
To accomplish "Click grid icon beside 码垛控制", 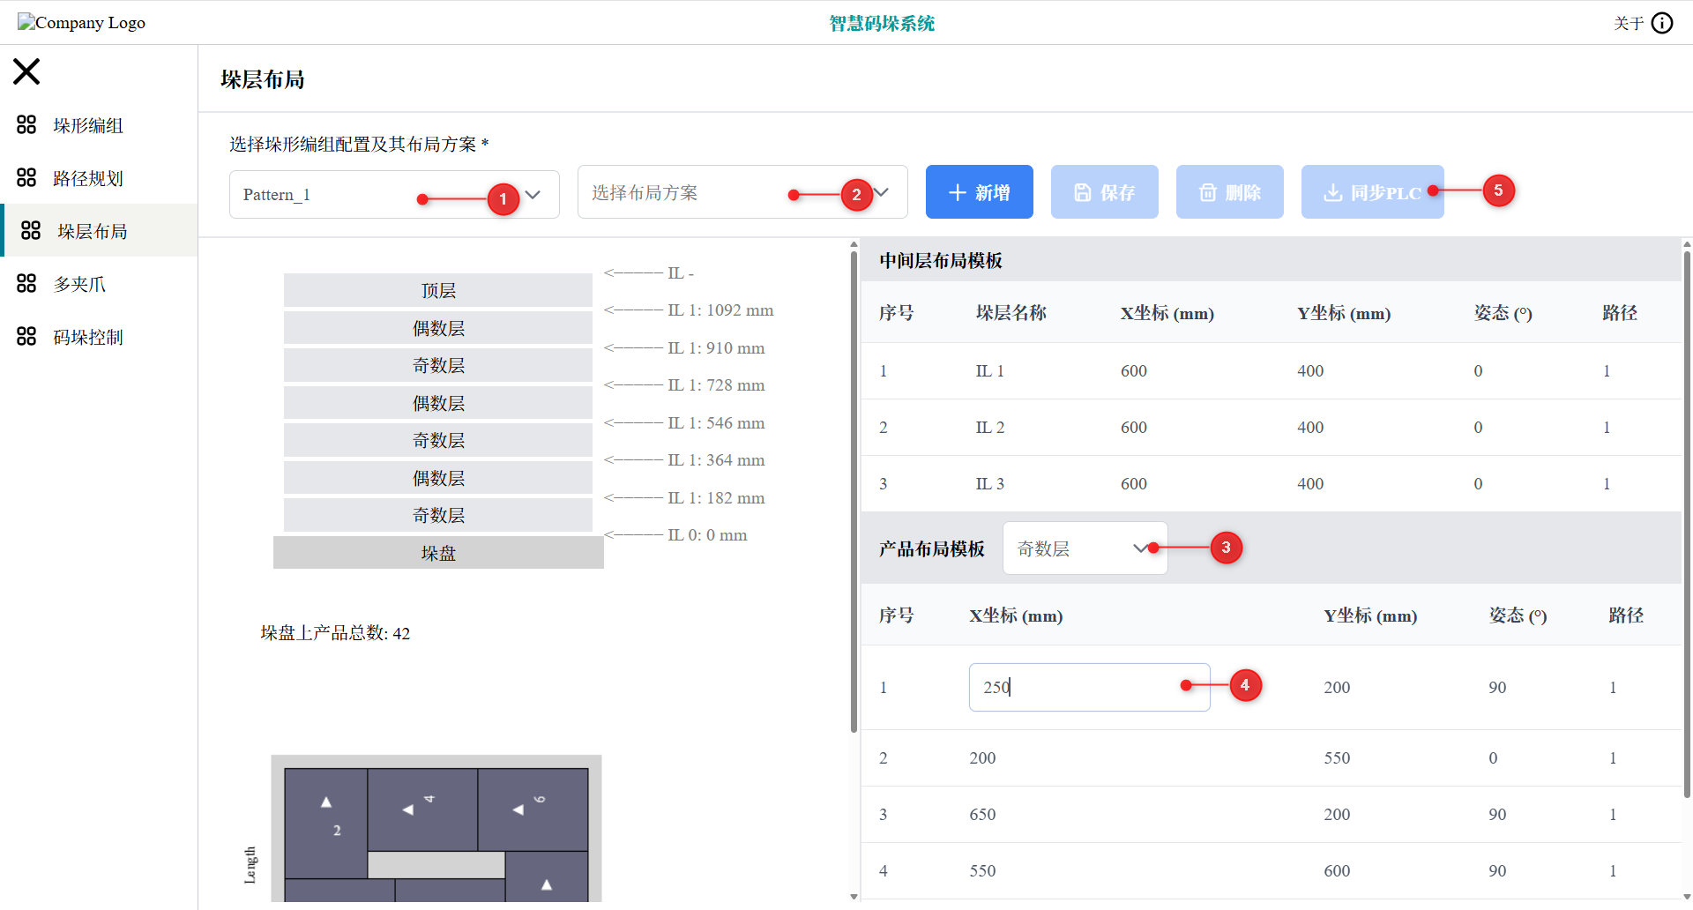I will (x=26, y=336).
